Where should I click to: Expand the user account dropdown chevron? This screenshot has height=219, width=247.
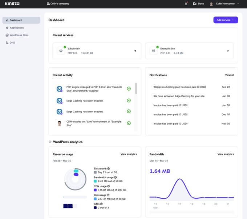[x=238, y=4]
